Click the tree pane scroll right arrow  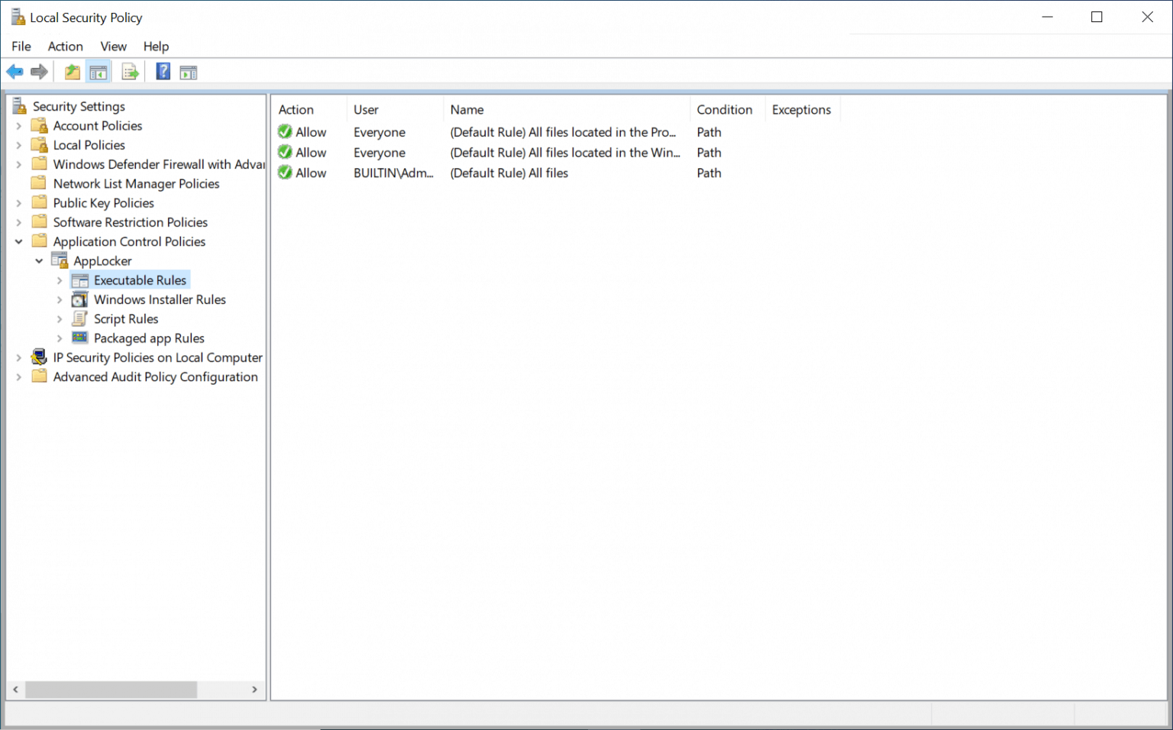[x=254, y=690]
